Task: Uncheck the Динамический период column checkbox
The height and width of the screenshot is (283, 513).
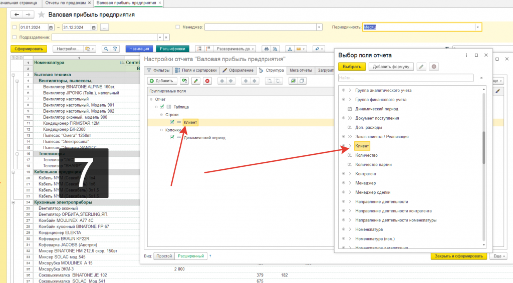Action: [x=172, y=137]
